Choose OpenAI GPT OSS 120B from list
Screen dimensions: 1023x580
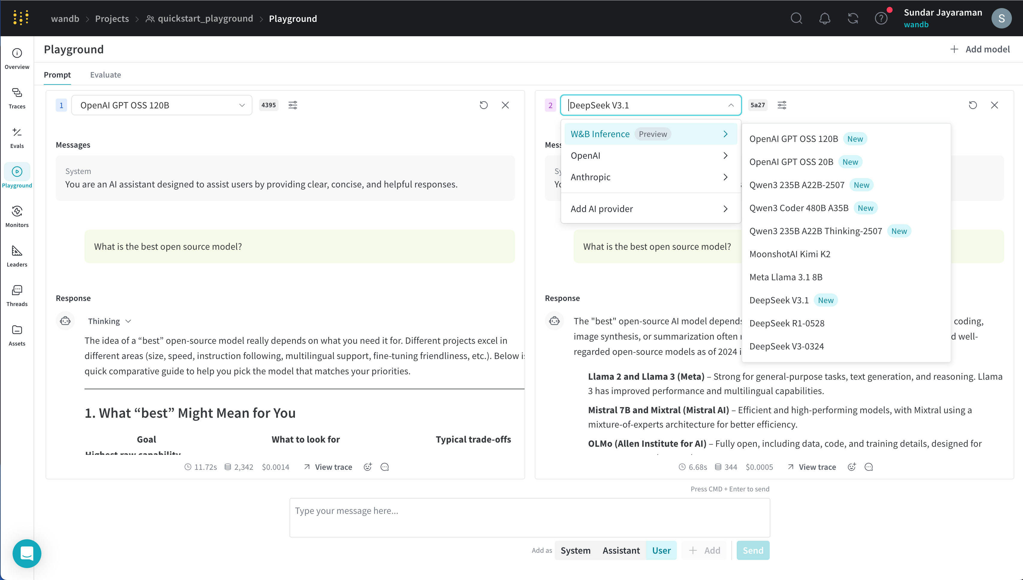[x=846, y=139]
